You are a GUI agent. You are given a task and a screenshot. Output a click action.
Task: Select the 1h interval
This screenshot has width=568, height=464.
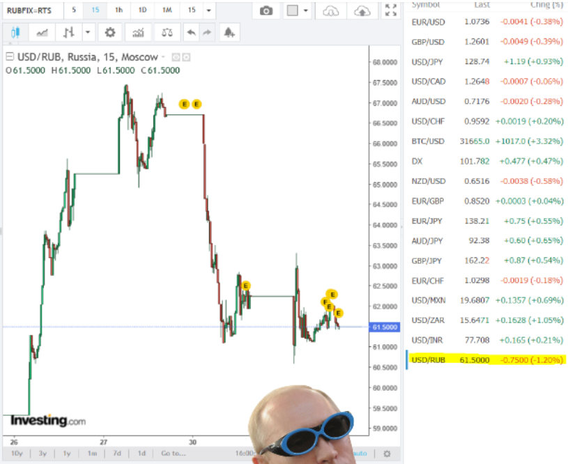tap(118, 10)
